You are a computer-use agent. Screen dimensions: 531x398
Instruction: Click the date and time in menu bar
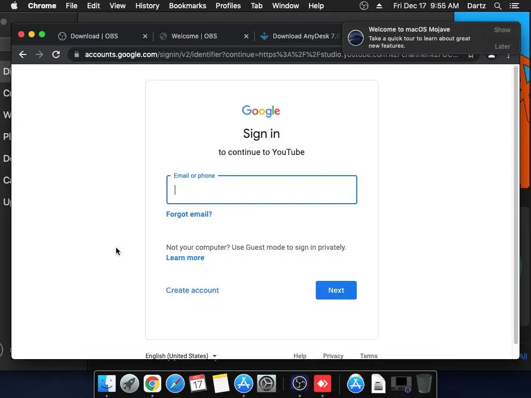coord(426,6)
